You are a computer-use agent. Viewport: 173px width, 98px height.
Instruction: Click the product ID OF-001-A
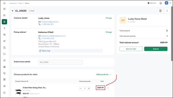click(x=27, y=91)
